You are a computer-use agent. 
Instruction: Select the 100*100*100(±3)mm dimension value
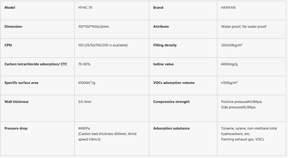[x=93, y=26]
